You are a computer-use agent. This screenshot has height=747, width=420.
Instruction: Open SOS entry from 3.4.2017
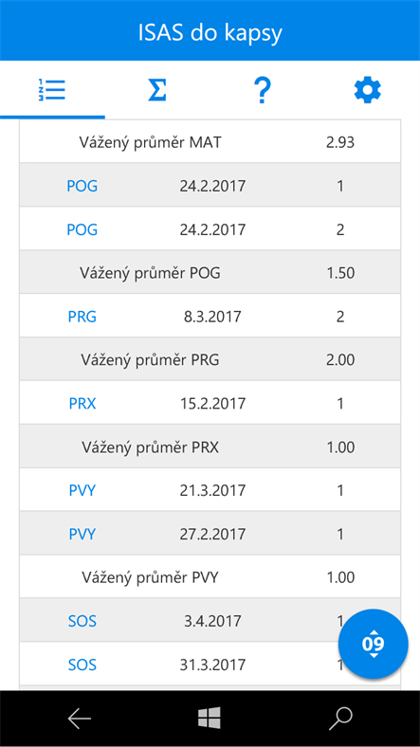pos(82,621)
